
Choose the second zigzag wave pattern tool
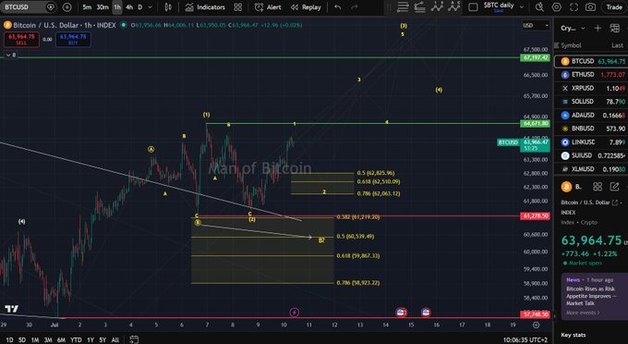454,6
